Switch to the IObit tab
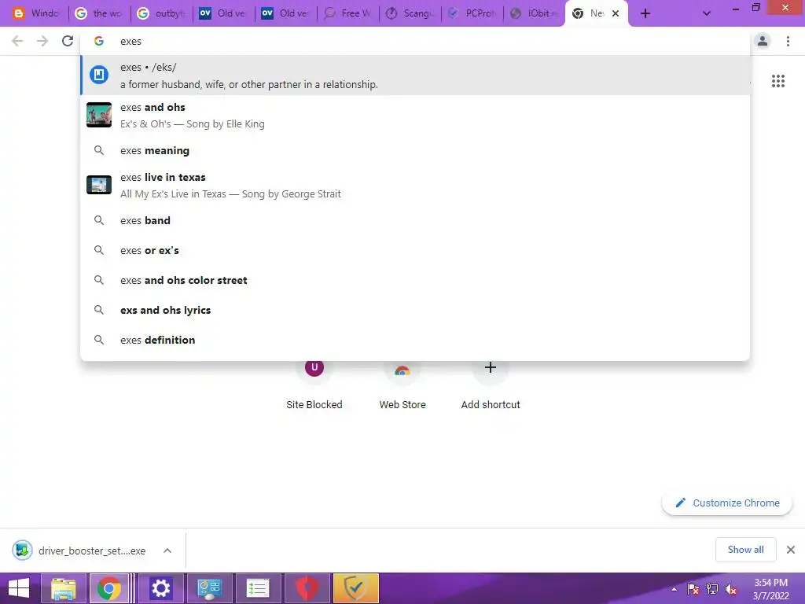This screenshot has height=604, width=805. coord(534,13)
